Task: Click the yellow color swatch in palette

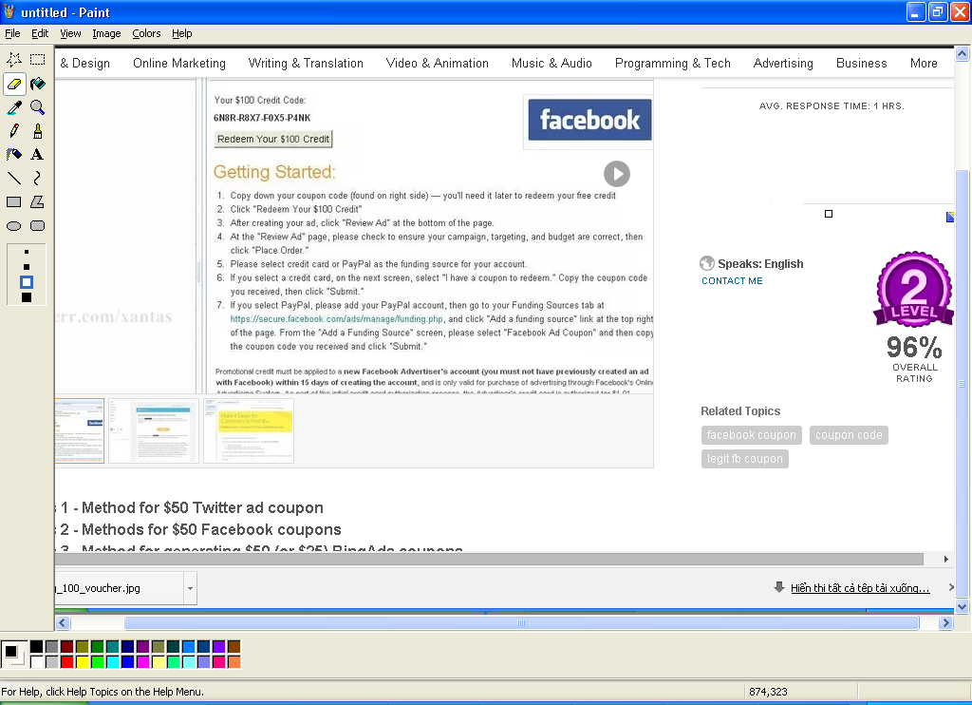Action: pyautogui.click(x=82, y=661)
